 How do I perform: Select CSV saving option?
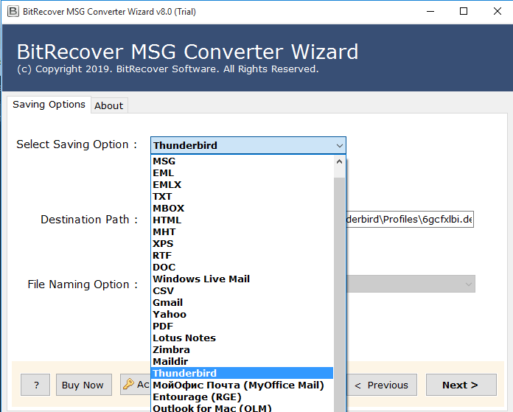(x=242, y=290)
